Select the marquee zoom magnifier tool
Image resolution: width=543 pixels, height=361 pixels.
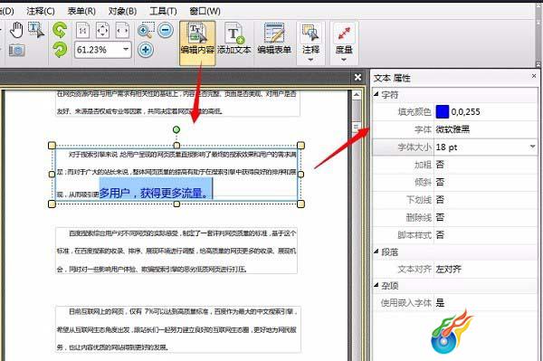pyautogui.click(x=146, y=31)
